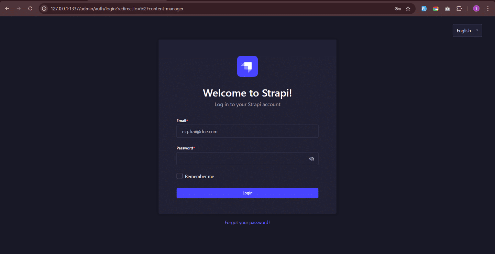Open the English language dropdown
This screenshot has width=495, height=254.
[x=467, y=30]
